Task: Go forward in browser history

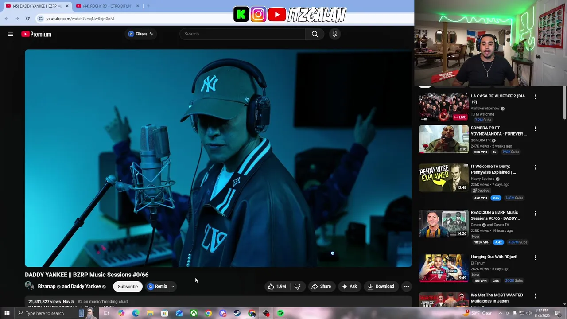Action: (17, 19)
